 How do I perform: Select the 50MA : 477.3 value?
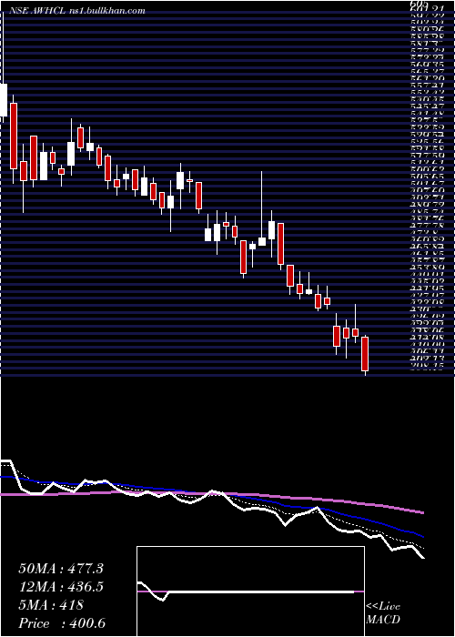click(61, 569)
